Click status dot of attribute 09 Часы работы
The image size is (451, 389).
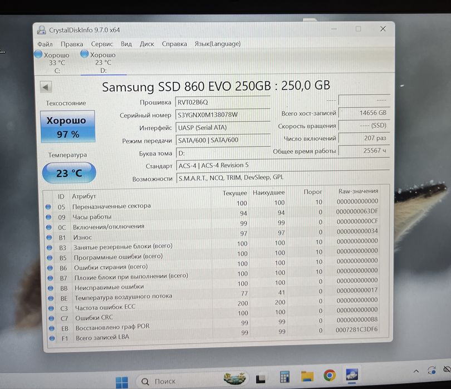pos(48,217)
